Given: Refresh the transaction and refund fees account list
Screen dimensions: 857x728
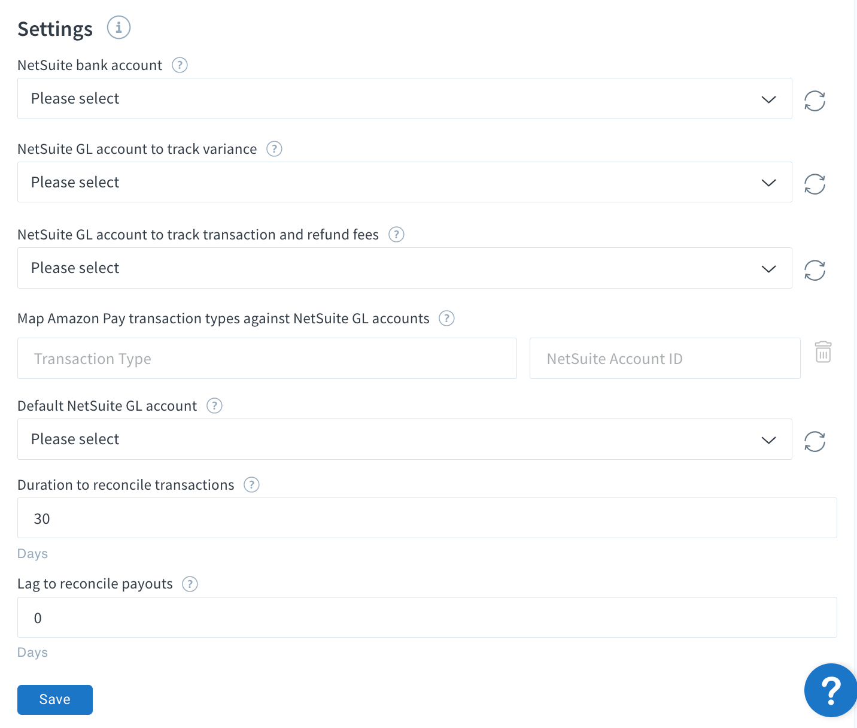Looking at the screenshot, I should click(815, 270).
